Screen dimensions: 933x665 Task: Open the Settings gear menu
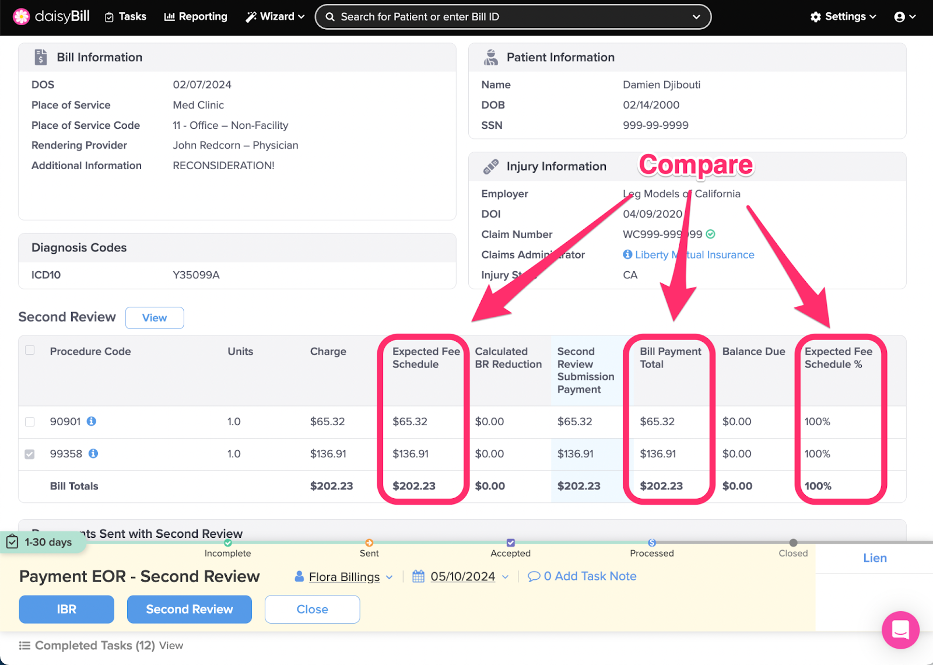841,16
